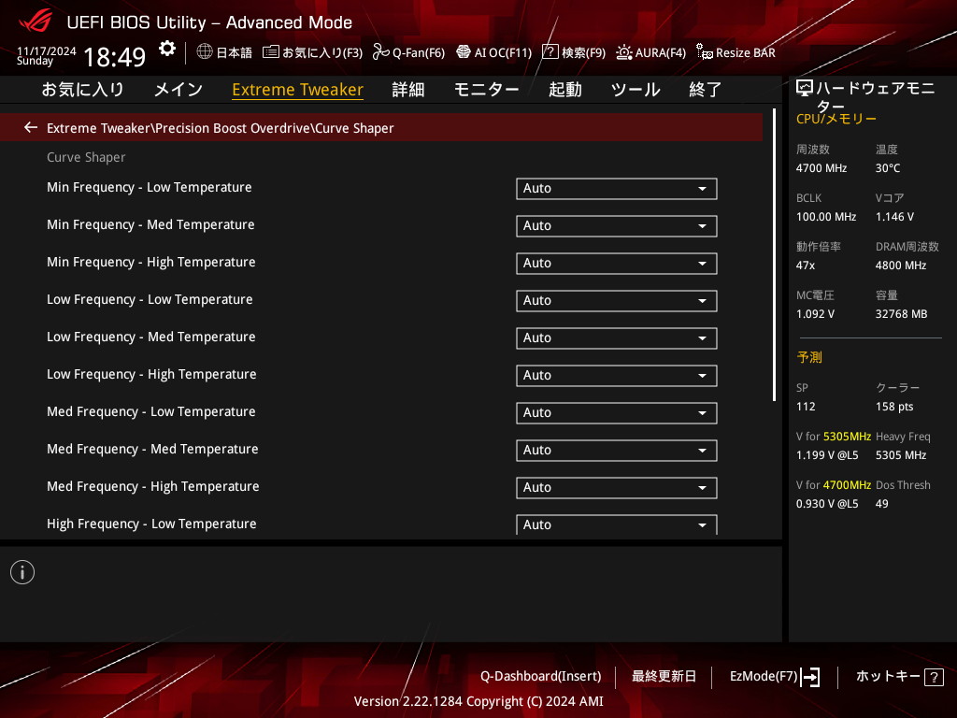The height and width of the screenshot is (718, 957).
Task: Click the 30°C temperature reading
Action: click(x=888, y=168)
